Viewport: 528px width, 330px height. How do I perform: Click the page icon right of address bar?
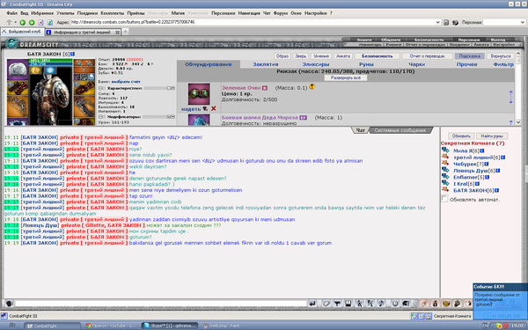446,23
